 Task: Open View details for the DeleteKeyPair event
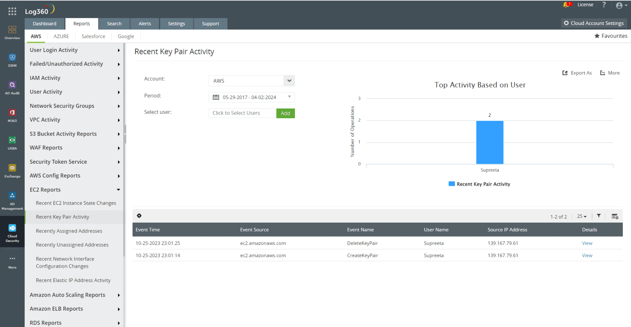pyautogui.click(x=587, y=243)
